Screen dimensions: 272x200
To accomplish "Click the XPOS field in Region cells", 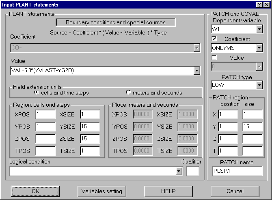I will point(45,114).
